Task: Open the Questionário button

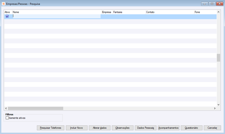Action: click(x=192, y=128)
